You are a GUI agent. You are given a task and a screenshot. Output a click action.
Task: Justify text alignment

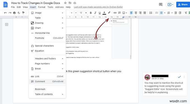coord(145,13)
